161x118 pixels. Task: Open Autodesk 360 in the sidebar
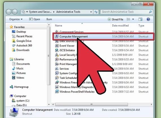(24, 45)
